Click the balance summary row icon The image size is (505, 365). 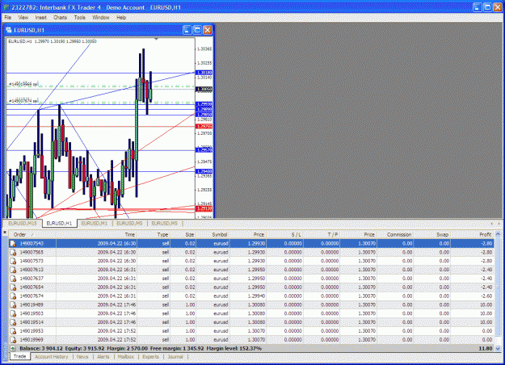pyautogui.click(x=13, y=348)
